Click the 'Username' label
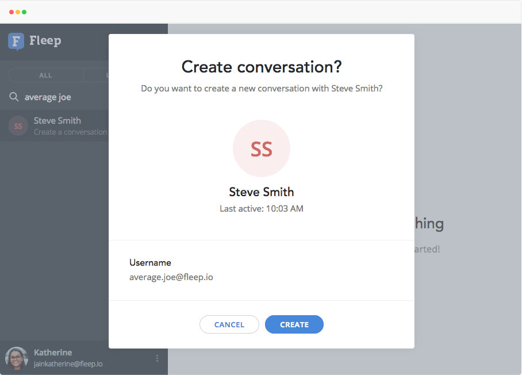Image resolution: width=522 pixels, height=375 pixels. 150,263
